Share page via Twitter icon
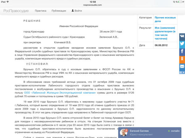The height and width of the screenshot is (138, 185). [182, 44]
